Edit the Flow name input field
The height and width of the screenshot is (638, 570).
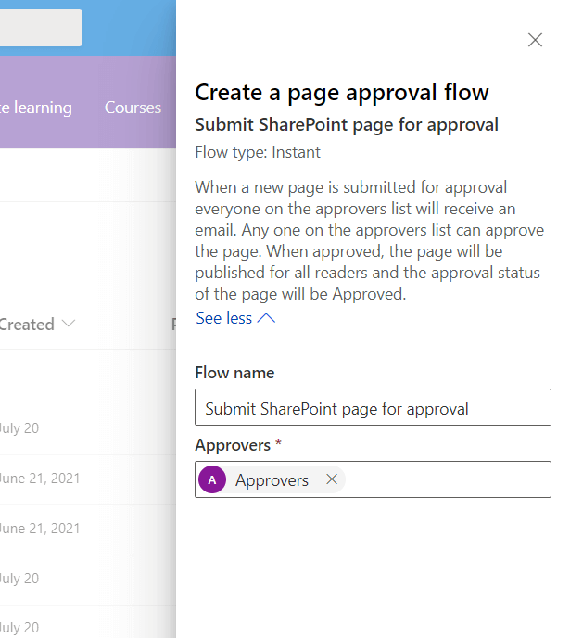point(373,407)
